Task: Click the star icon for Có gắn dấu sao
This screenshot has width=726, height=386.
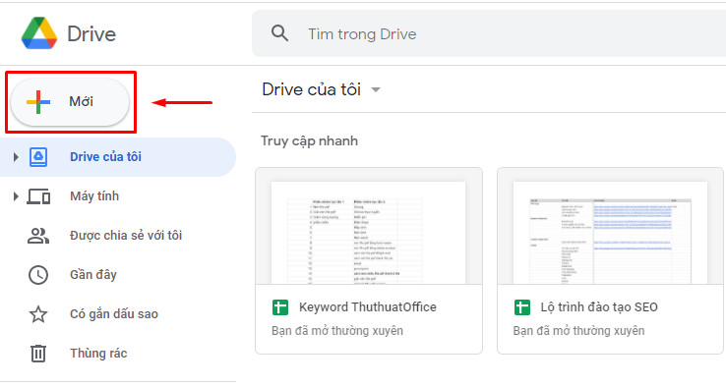Action: click(38, 314)
